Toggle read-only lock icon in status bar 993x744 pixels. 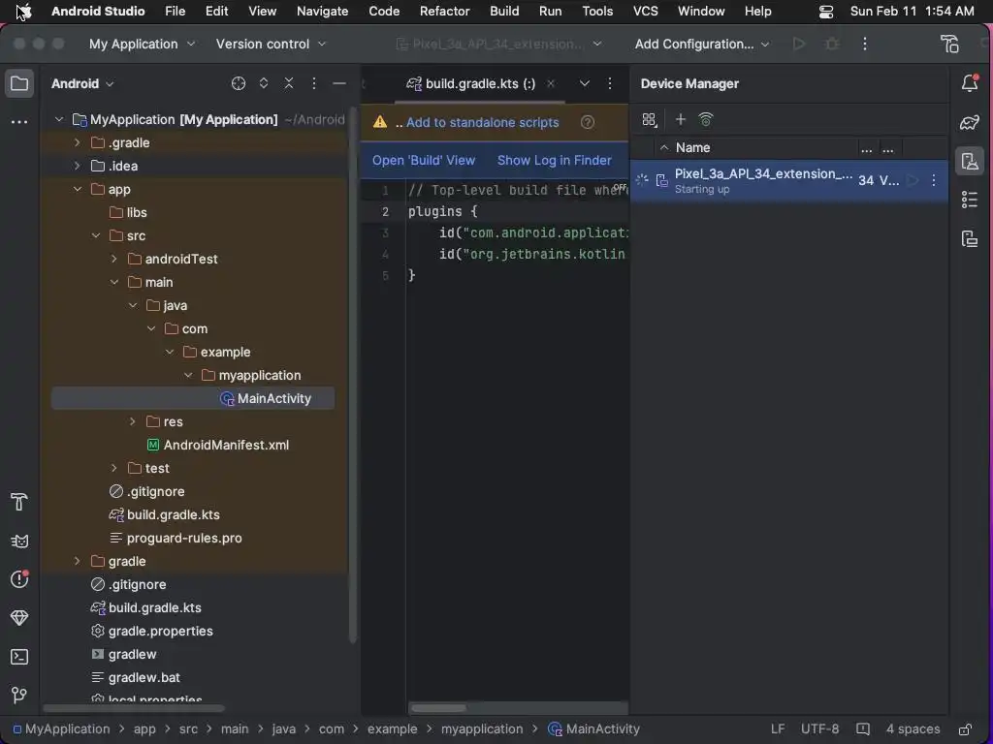click(965, 728)
